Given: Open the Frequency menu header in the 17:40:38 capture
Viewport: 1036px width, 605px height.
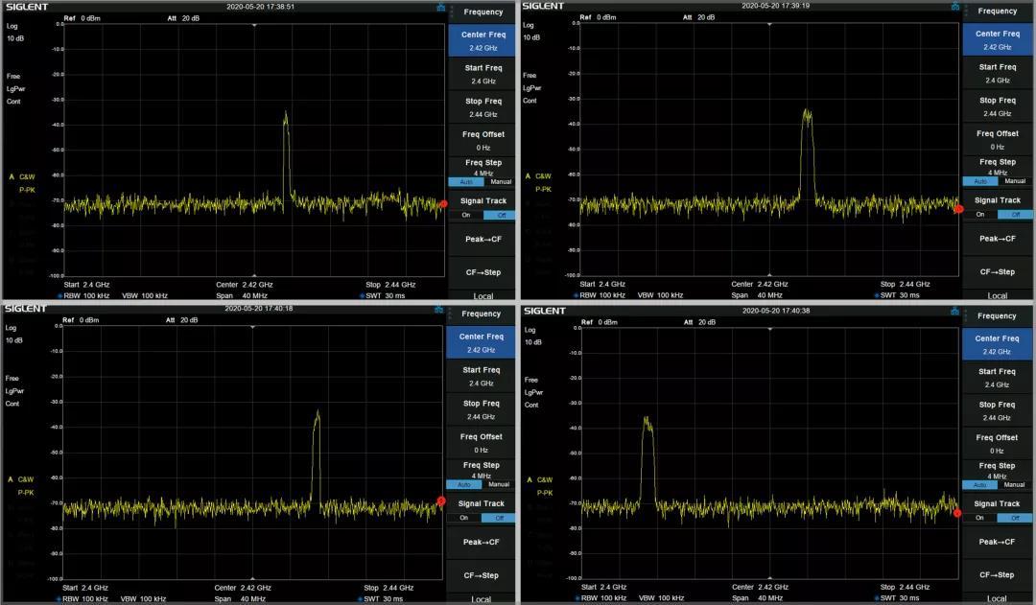Looking at the screenshot, I should [997, 315].
